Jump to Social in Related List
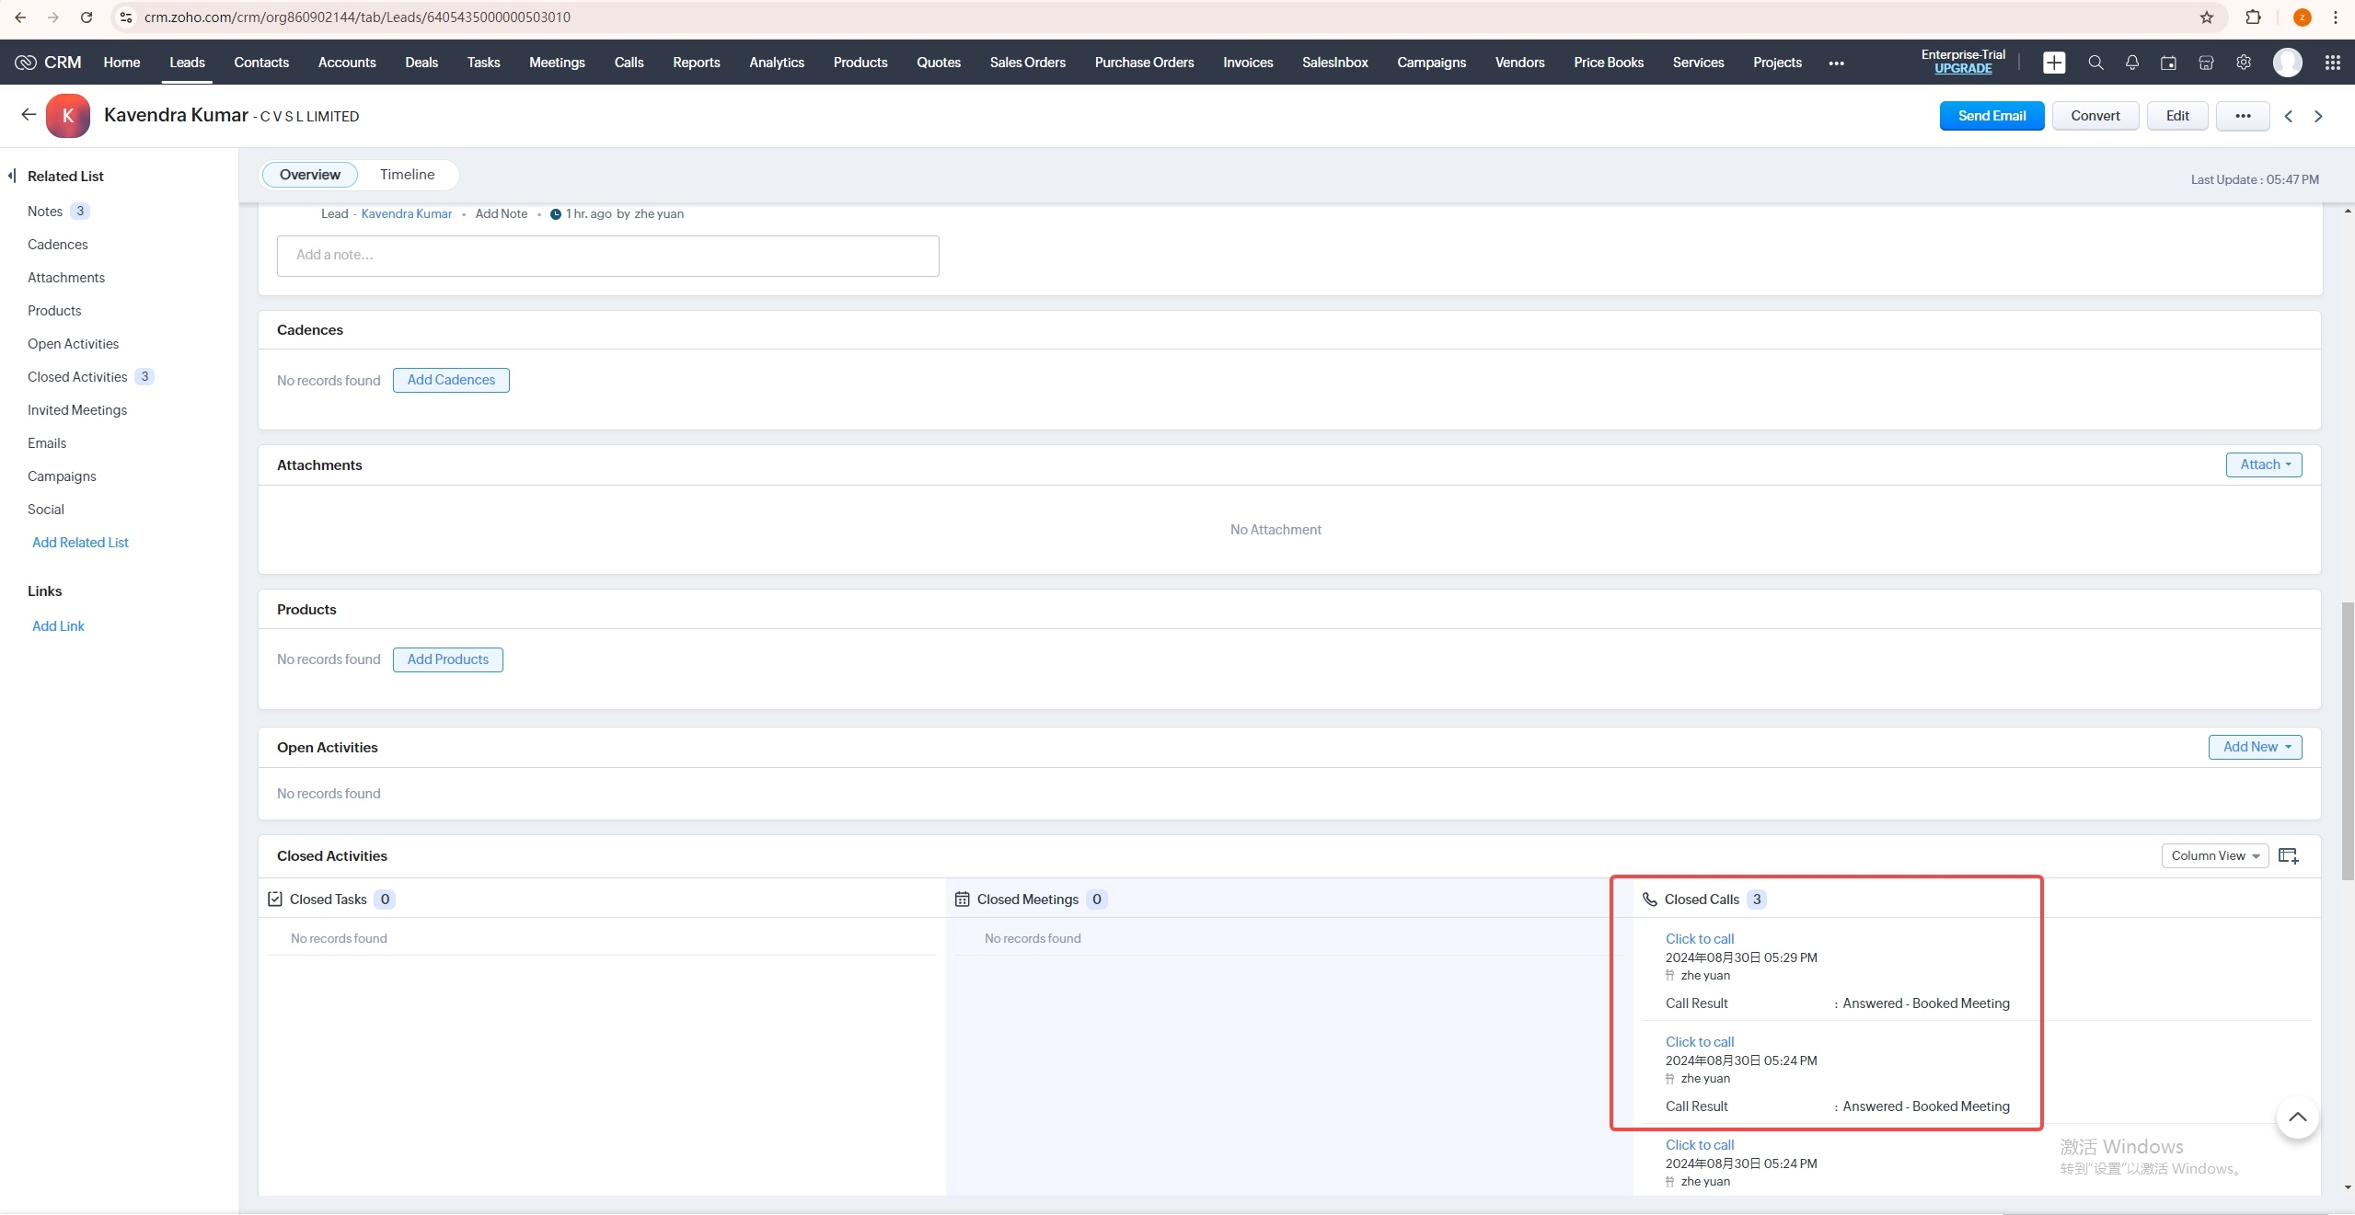The image size is (2355, 1215). 46,510
